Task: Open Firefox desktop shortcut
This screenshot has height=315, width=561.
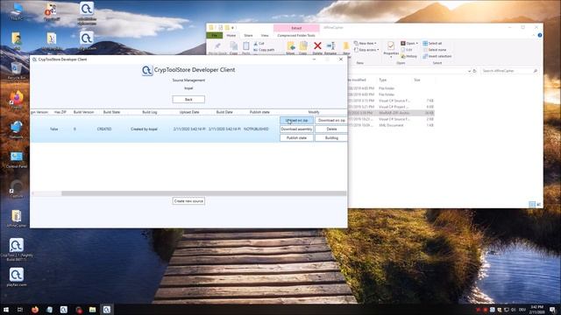Action: 17,100
